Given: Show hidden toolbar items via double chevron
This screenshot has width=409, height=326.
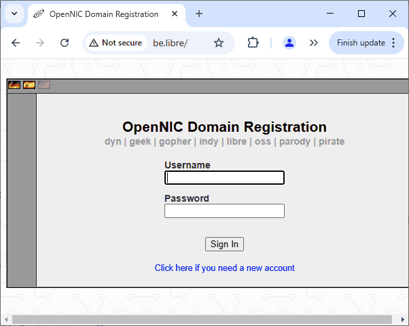Looking at the screenshot, I should point(313,43).
